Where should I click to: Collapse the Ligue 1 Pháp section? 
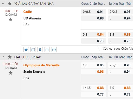[3, 57]
